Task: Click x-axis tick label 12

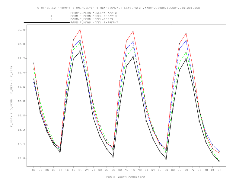Action: click(60, 170)
